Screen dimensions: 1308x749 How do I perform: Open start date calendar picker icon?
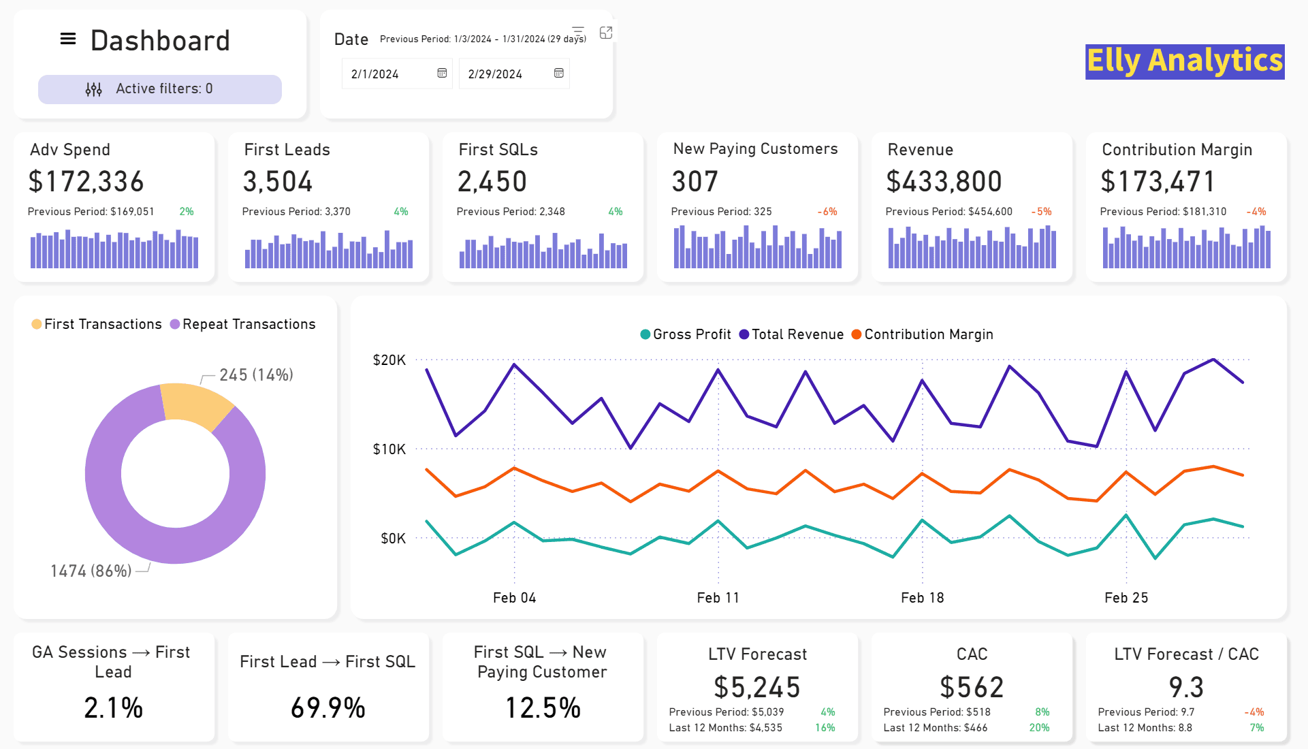[442, 74]
